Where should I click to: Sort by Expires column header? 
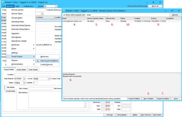click(x=158, y=18)
